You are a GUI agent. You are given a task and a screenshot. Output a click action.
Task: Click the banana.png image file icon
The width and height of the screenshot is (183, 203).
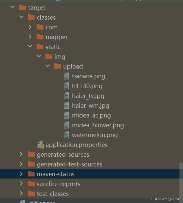66,76
